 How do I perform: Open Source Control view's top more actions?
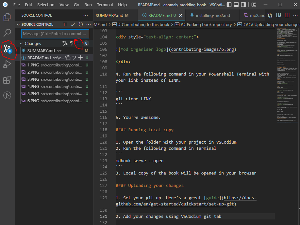pos(86,15)
